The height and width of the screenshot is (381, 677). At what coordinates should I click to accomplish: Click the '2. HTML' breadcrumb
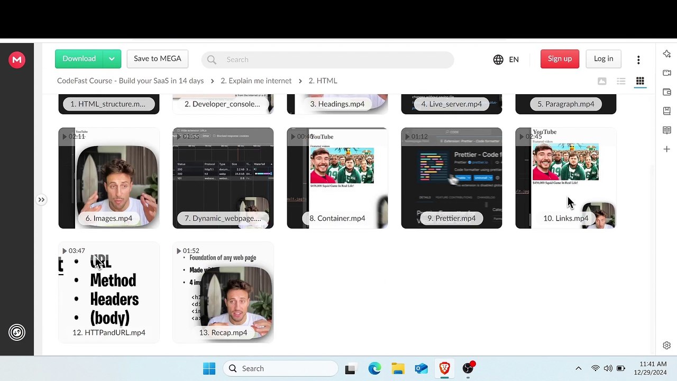coord(323,81)
